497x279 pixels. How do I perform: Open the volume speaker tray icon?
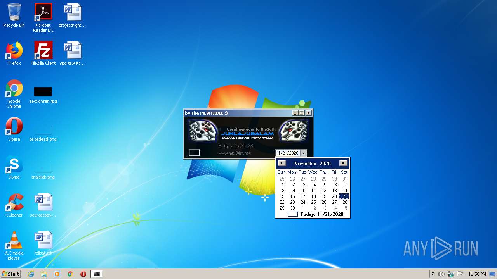[441, 274]
